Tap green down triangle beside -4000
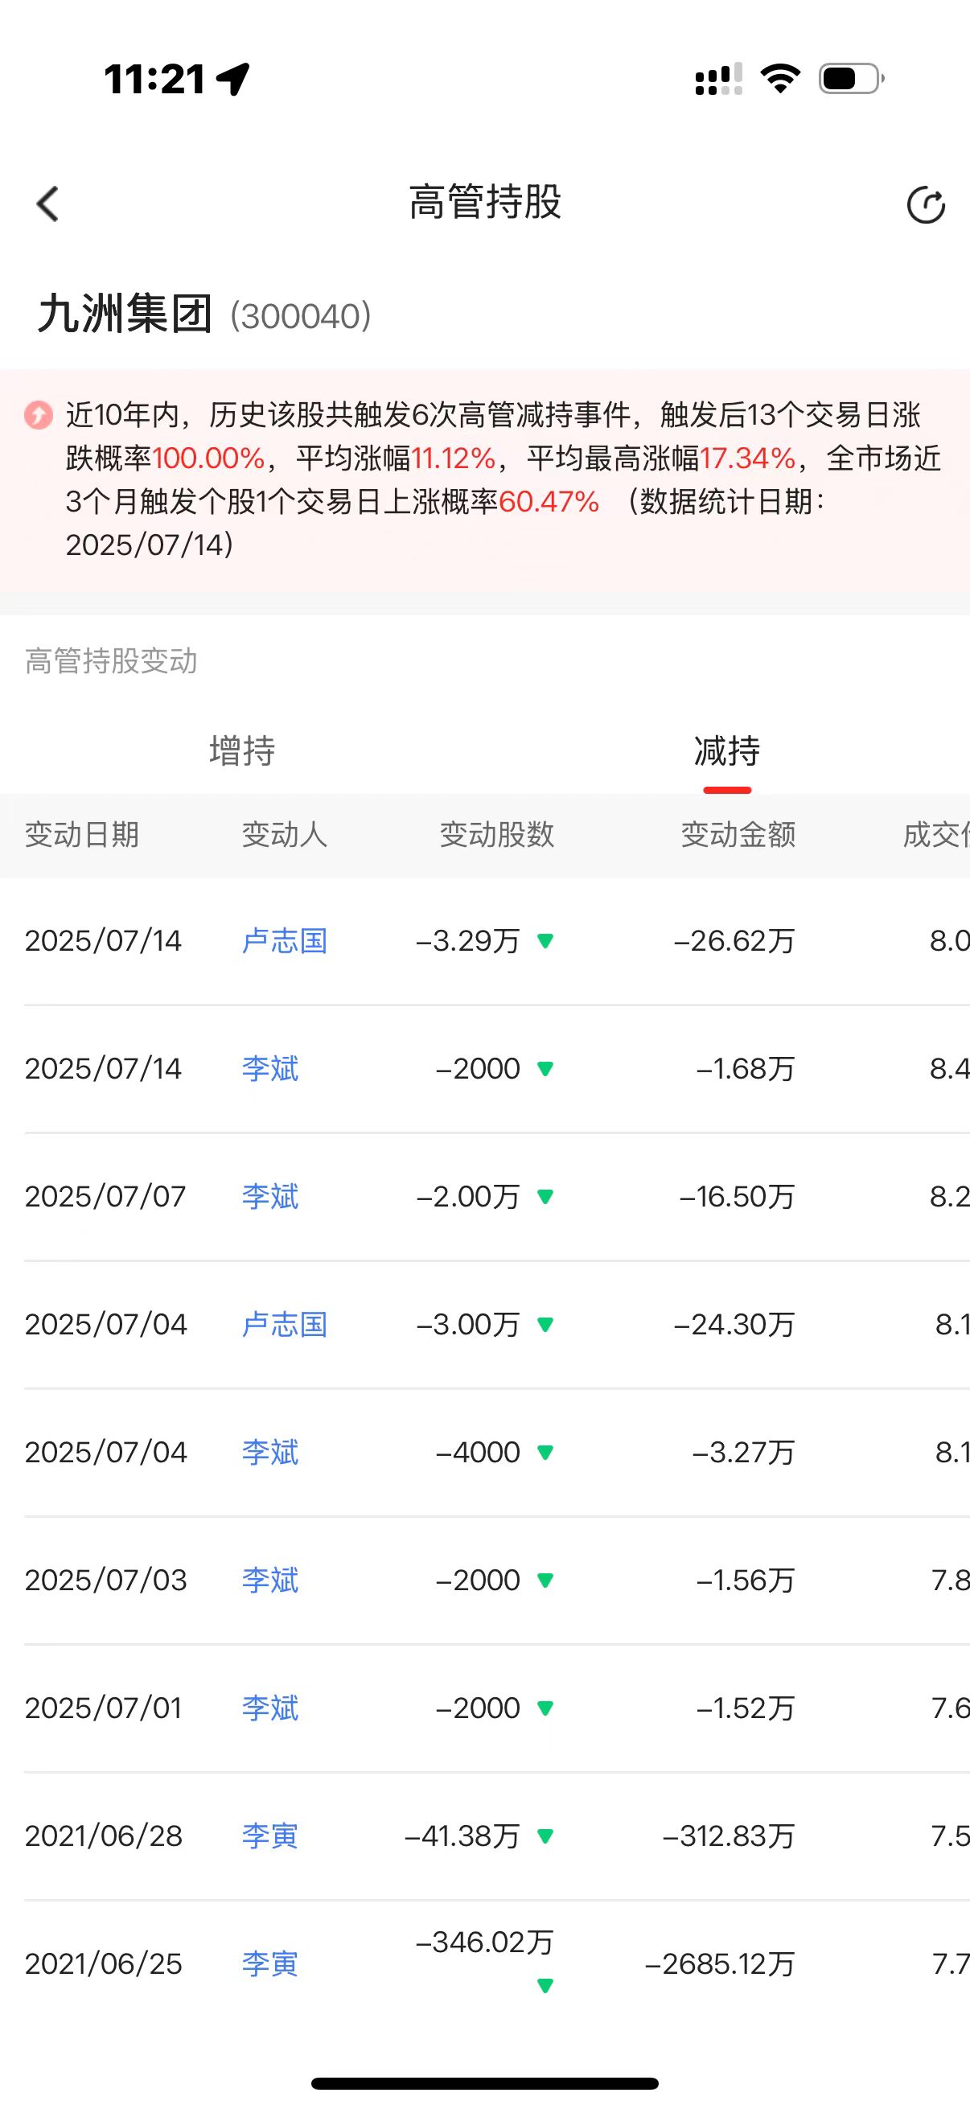The image size is (970, 2109). tap(545, 1453)
